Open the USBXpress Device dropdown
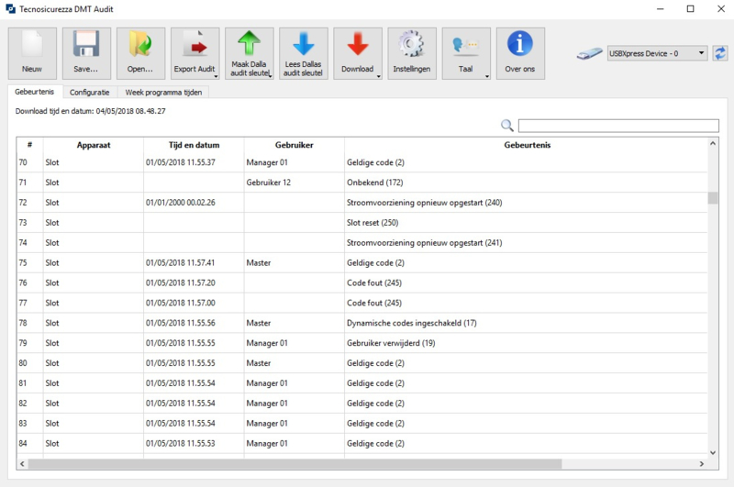Viewport: 734px width, 487px height. coord(657,53)
